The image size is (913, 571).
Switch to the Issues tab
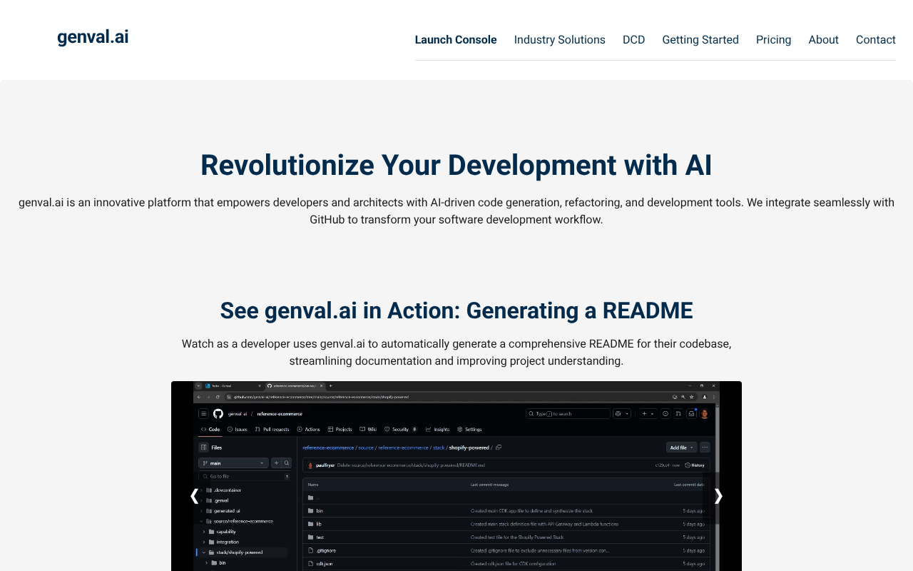click(238, 429)
